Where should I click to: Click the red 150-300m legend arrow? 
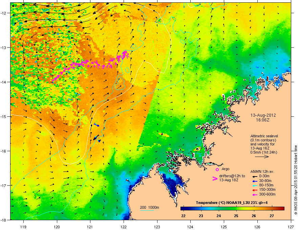(254, 190)
